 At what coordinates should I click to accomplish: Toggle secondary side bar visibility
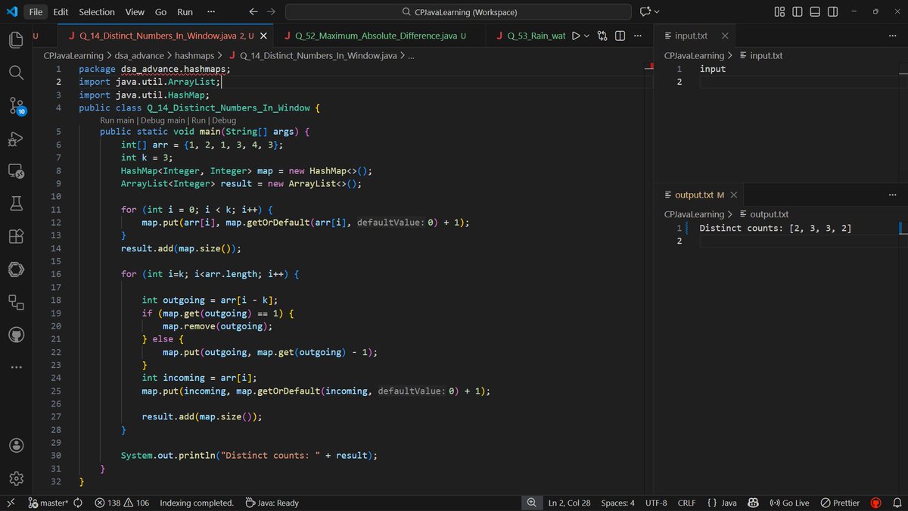pyautogui.click(x=832, y=12)
